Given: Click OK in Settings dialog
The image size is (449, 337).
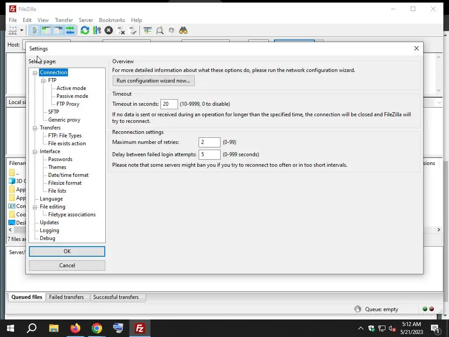Looking at the screenshot, I should 67,251.
